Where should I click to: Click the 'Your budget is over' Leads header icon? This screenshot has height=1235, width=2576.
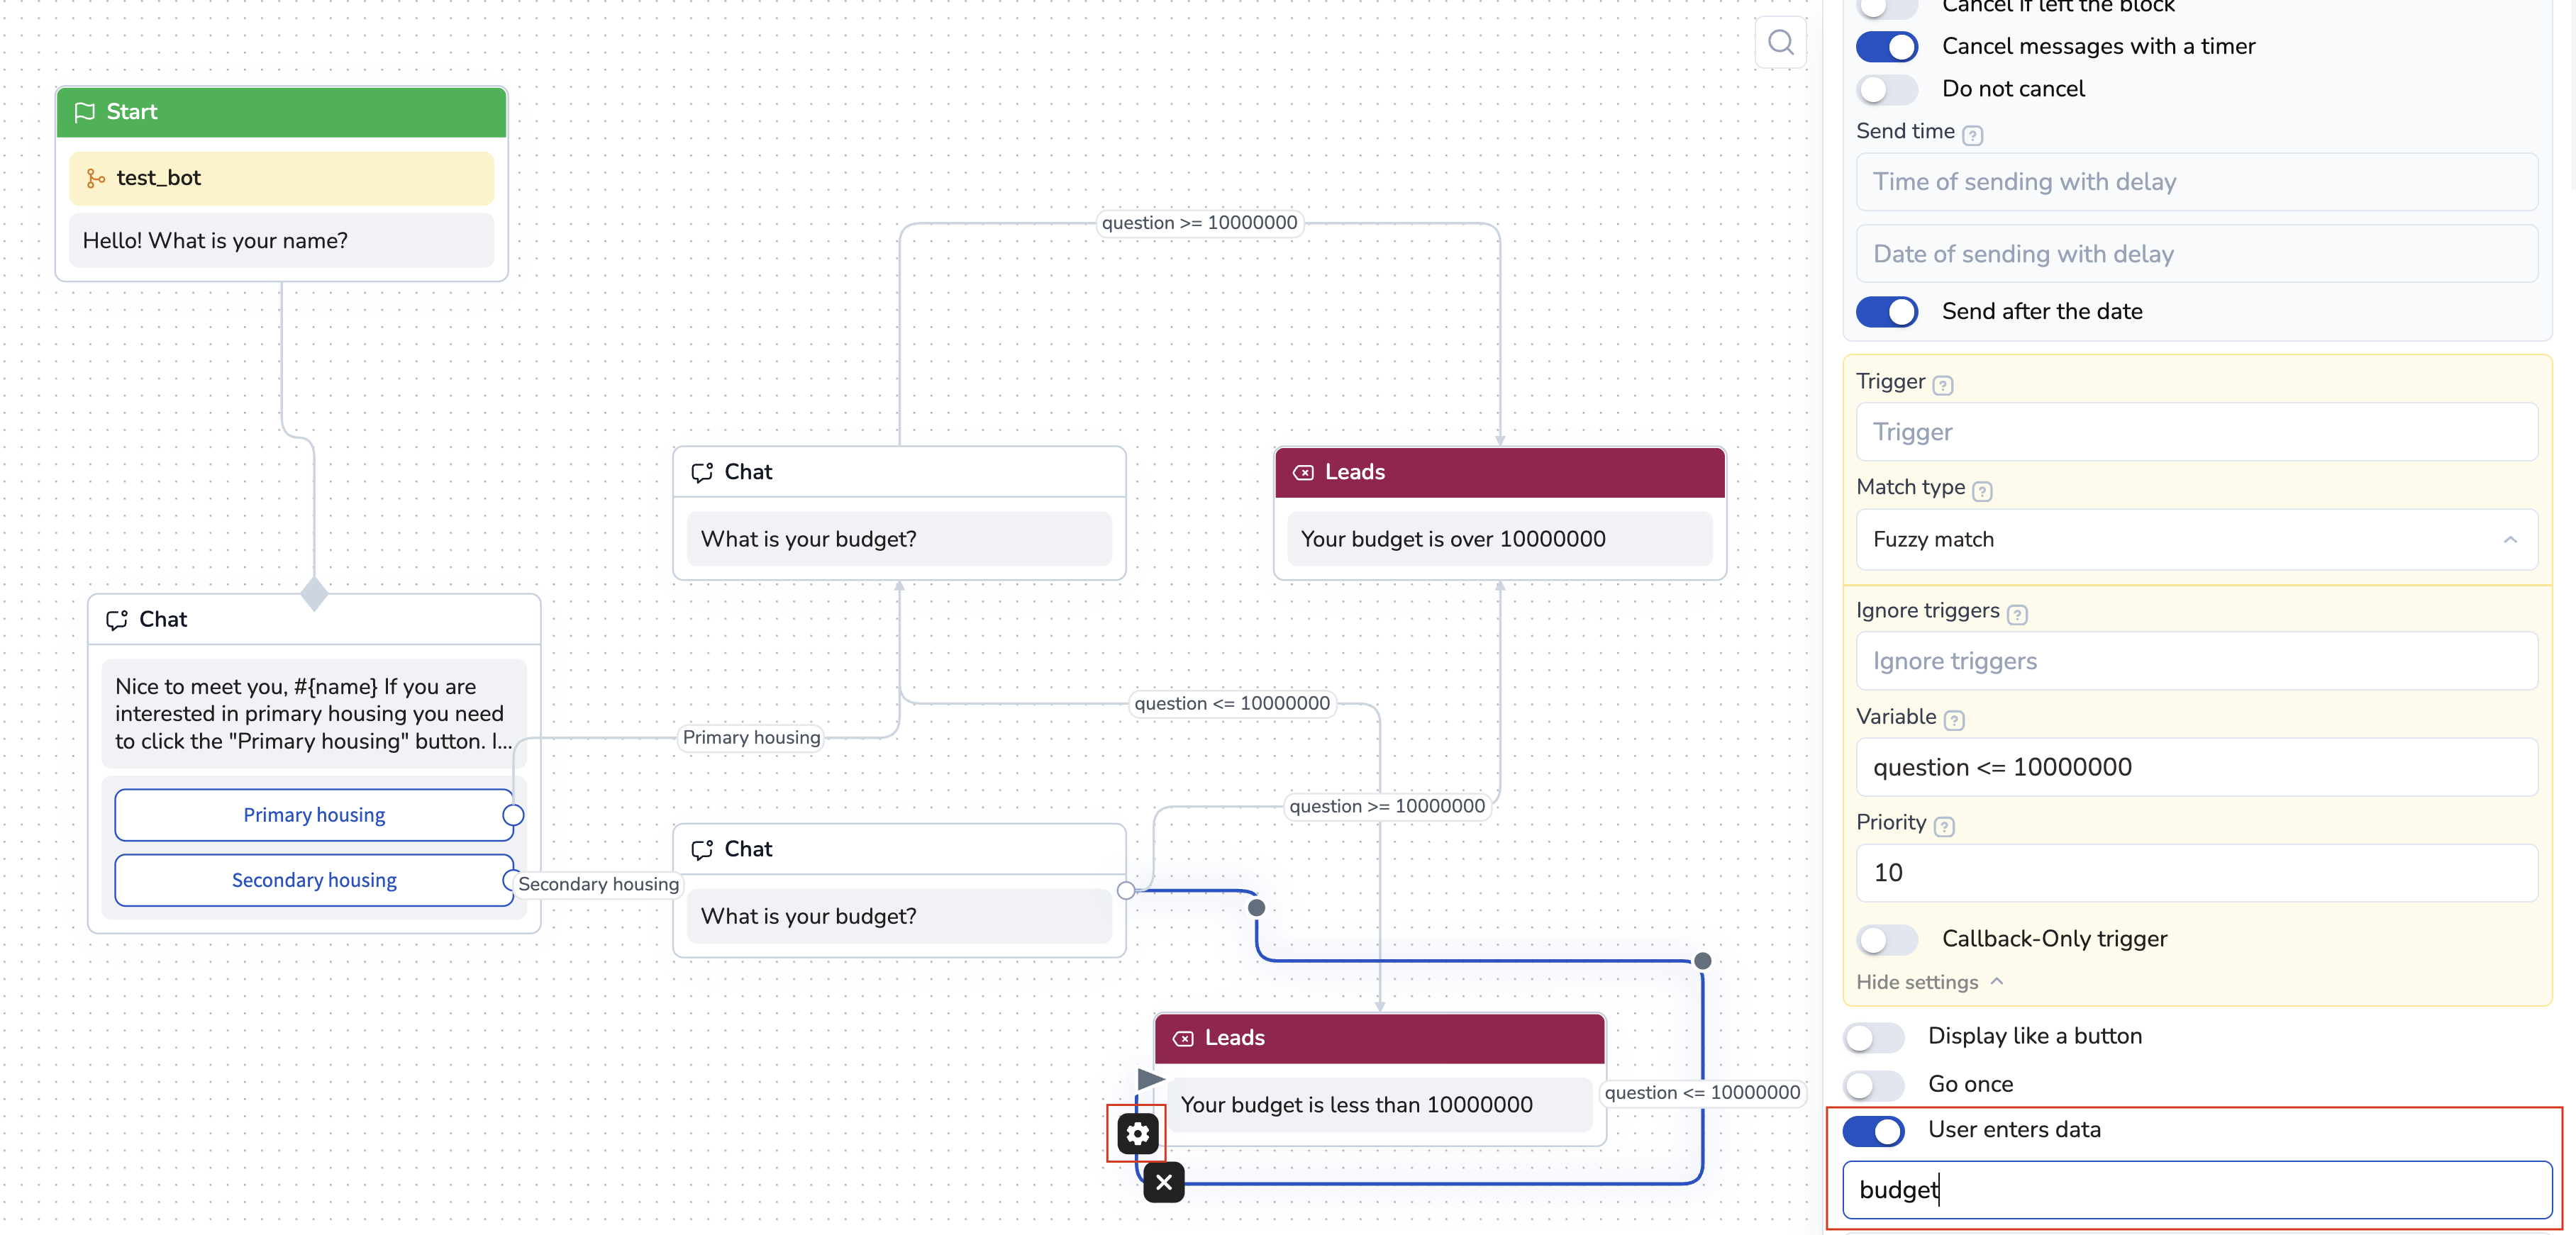pyautogui.click(x=1303, y=473)
